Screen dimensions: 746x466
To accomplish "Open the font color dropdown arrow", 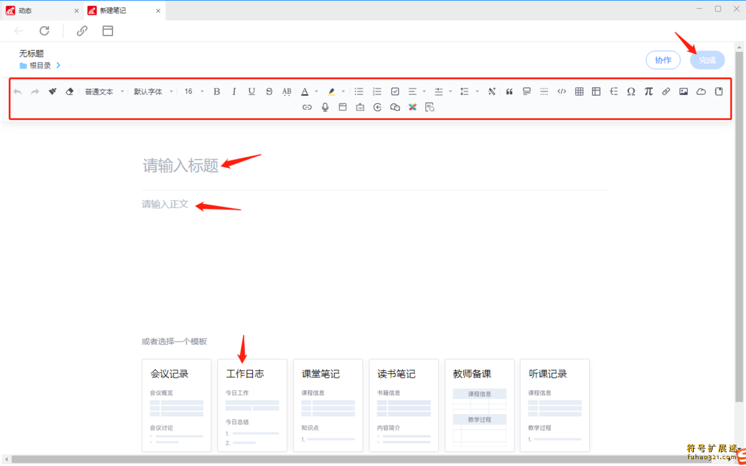I will [x=316, y=91].
